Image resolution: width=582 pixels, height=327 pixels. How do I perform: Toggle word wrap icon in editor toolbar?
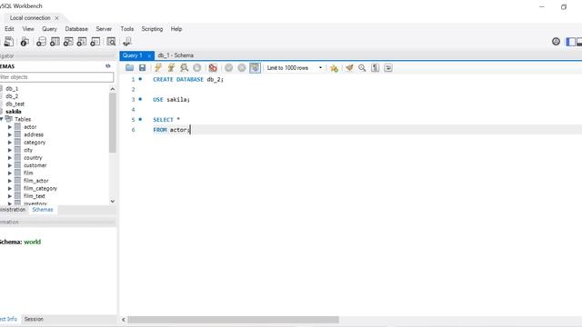point(388,68)
